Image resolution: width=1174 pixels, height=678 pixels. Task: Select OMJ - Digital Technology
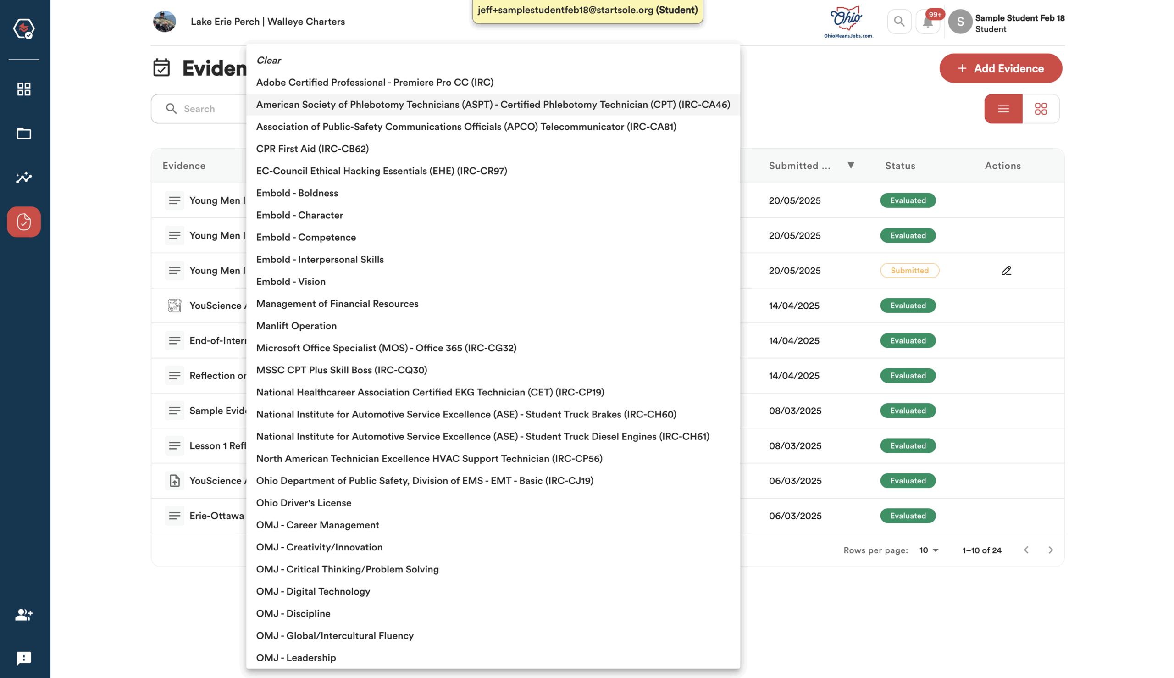[493, 591]
